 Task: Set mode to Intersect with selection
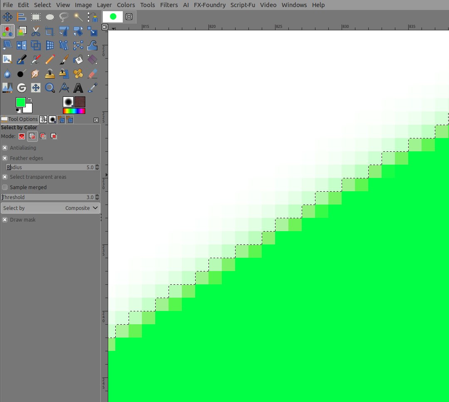54,136
